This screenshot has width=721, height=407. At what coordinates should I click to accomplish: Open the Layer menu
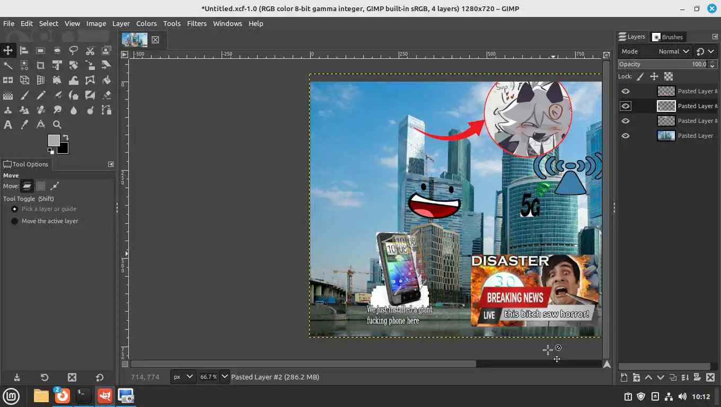point(121,23)
